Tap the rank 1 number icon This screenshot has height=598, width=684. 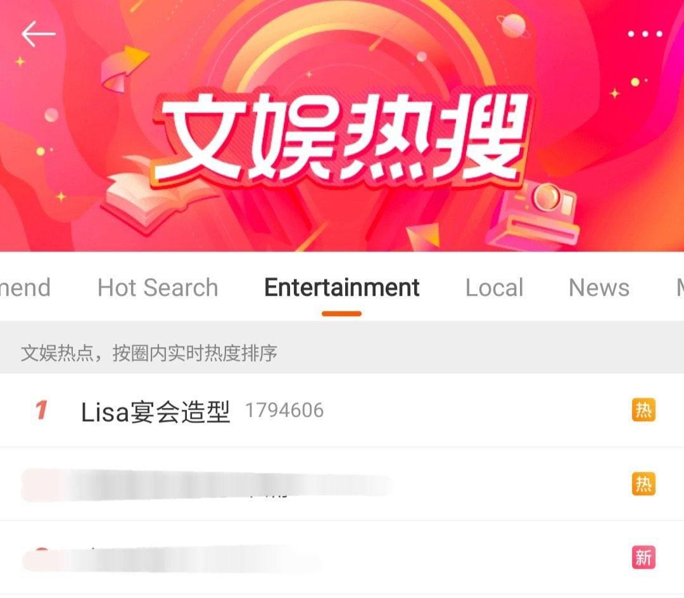coord(41,410)
